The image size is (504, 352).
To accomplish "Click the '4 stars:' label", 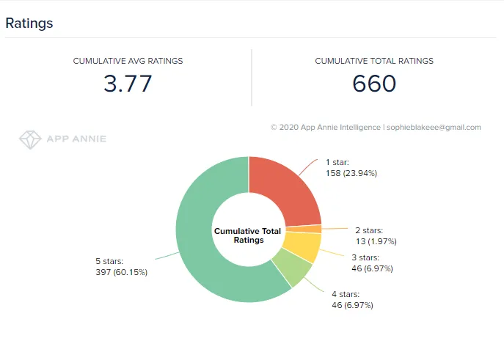I will [x=346, y=294].
